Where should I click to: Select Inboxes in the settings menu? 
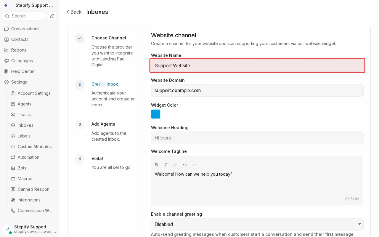pyautogui.click(x=25, y=125)
